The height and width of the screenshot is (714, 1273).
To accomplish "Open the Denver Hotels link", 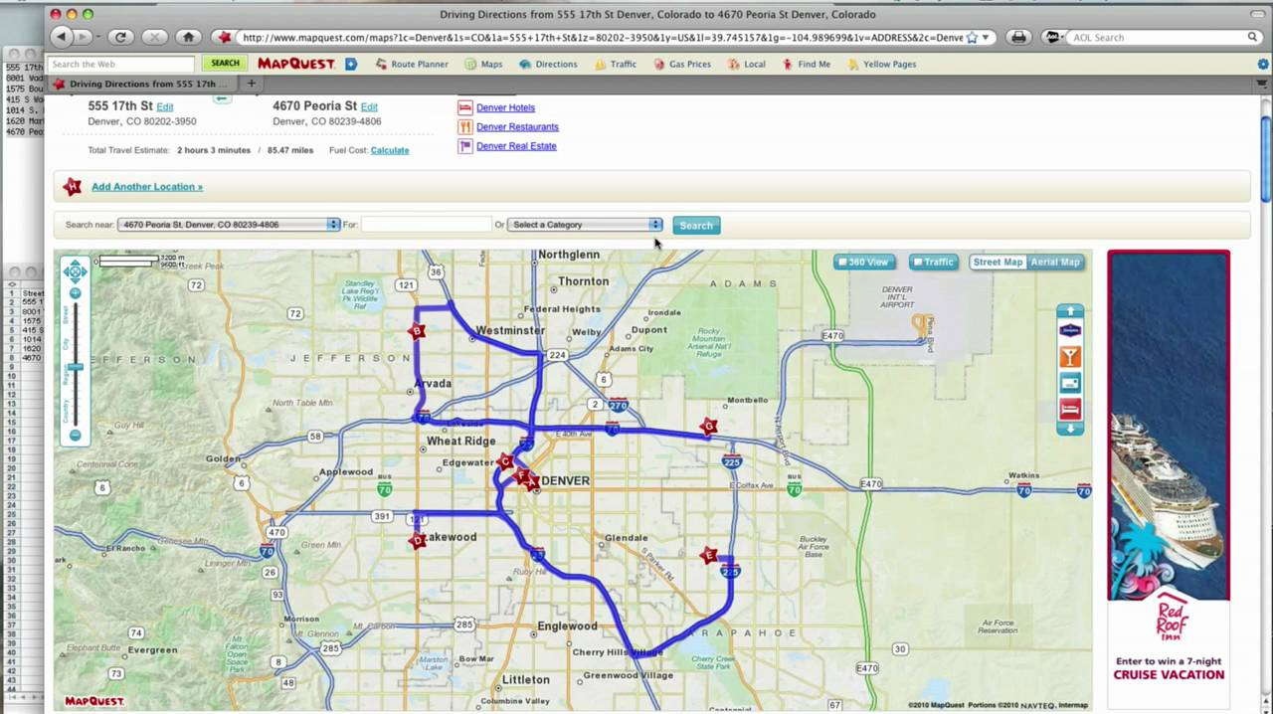I will coord(505,107).
